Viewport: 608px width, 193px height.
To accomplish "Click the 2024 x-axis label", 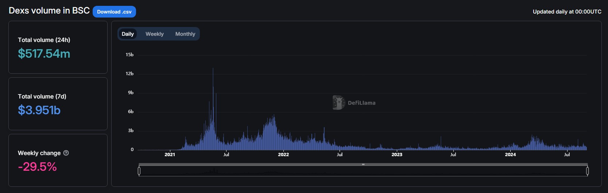I will [510, 155].
